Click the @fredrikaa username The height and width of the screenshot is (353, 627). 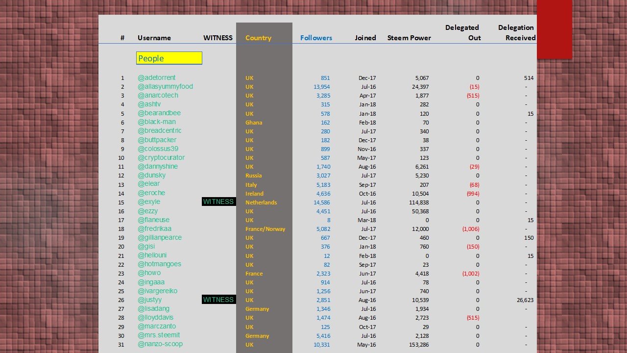pyautogui.click(x=154, y=228)
